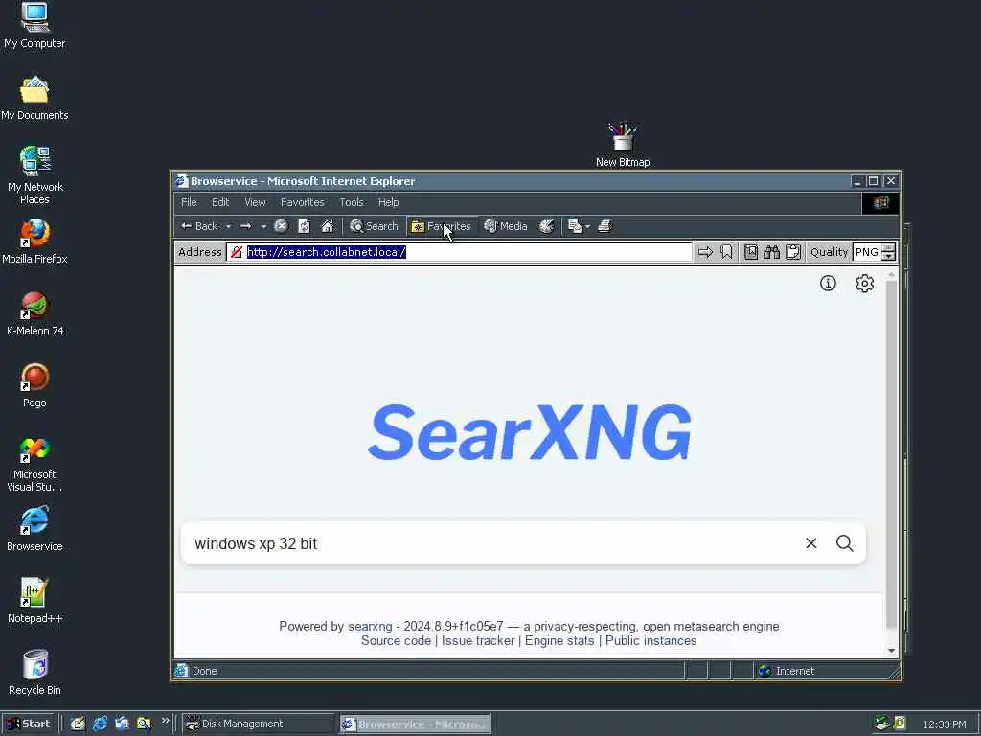The width and height of the screenshot is (981, 736).
Task: Clear the search query with X
Action: click(x=810, y=543)
